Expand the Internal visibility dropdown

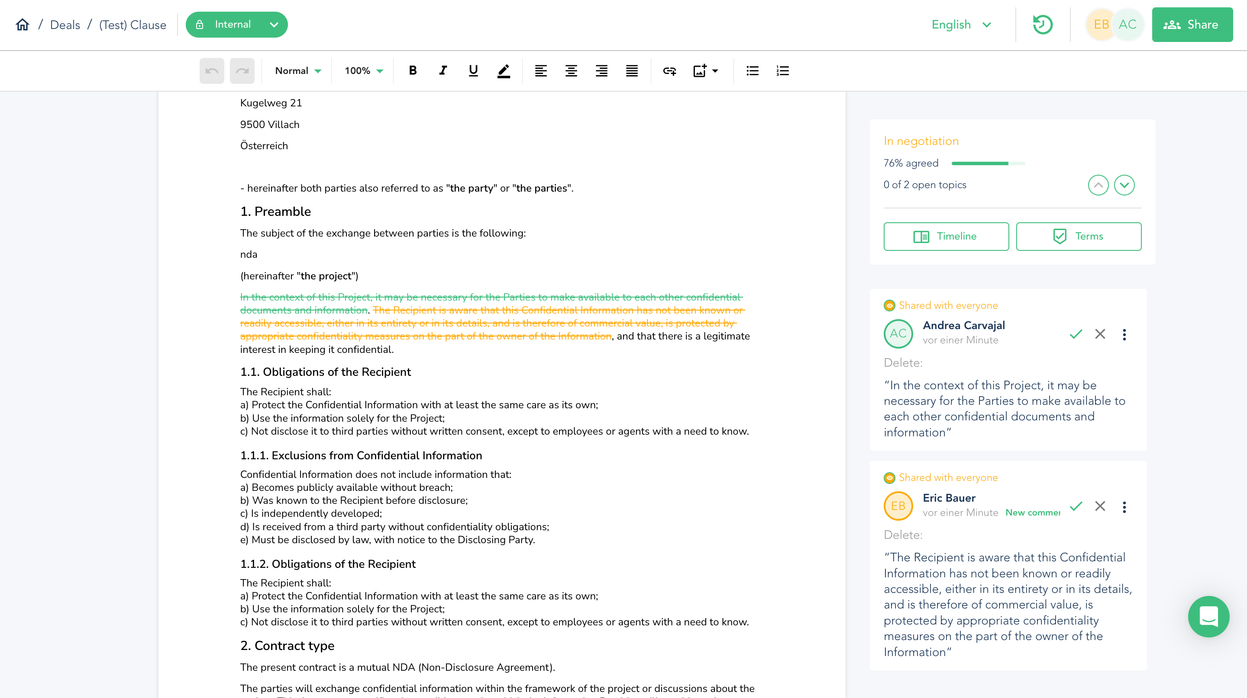[x=274, y=25]
